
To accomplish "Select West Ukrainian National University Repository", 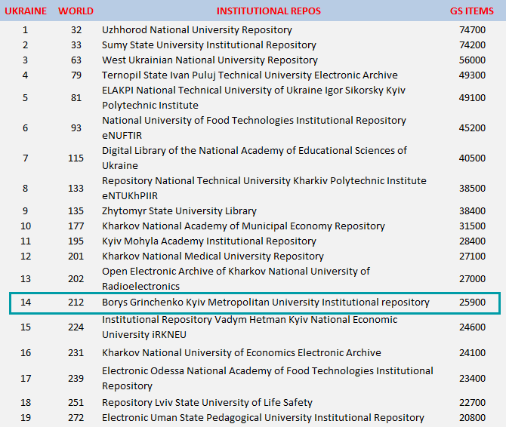I will (210, 60).
